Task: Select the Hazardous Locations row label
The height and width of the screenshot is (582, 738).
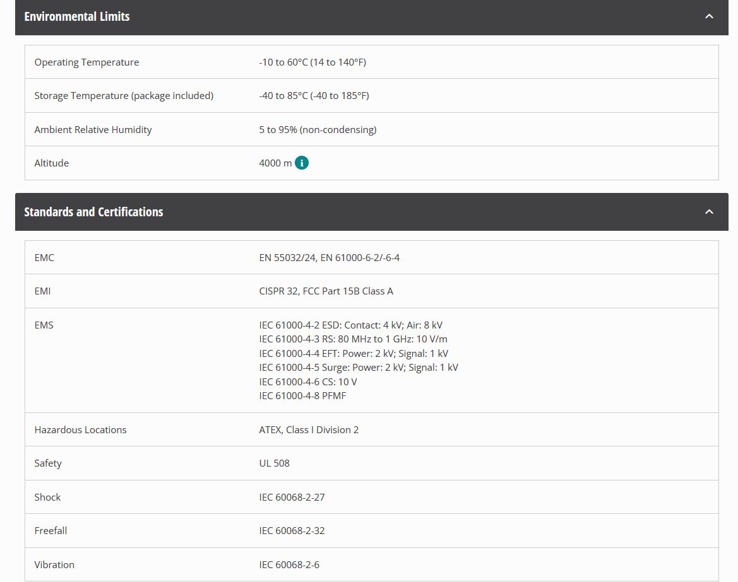Action: coord(80,430)
